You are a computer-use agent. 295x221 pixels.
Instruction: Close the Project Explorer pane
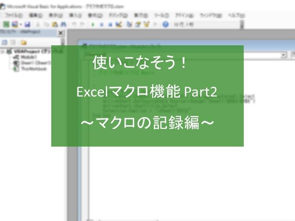[x=61, y=33]
